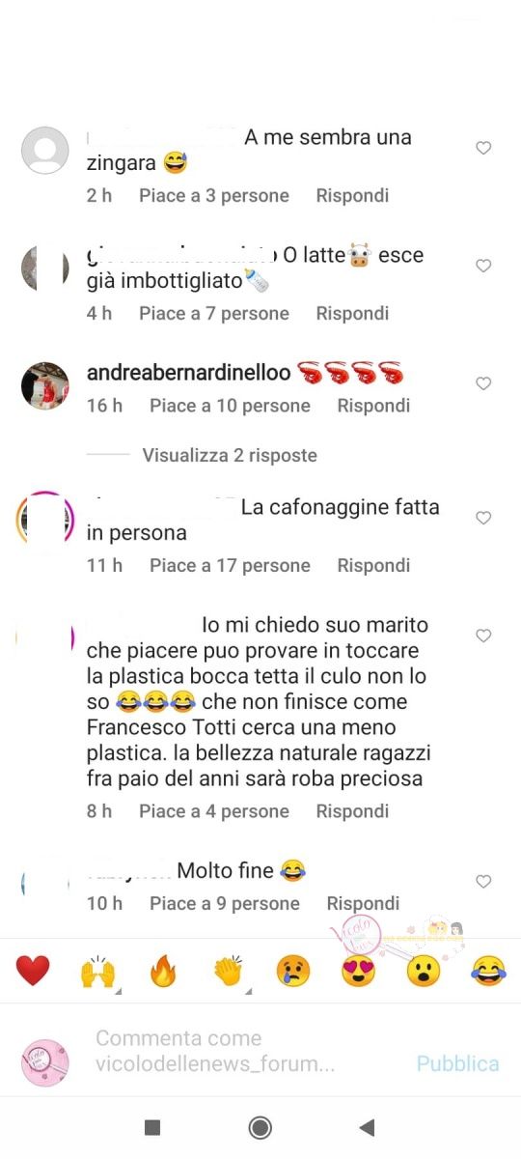Viewport: 521px width, 1159px height.
Task: Tap the Android home navigation button
Action: coord(260,1127)
